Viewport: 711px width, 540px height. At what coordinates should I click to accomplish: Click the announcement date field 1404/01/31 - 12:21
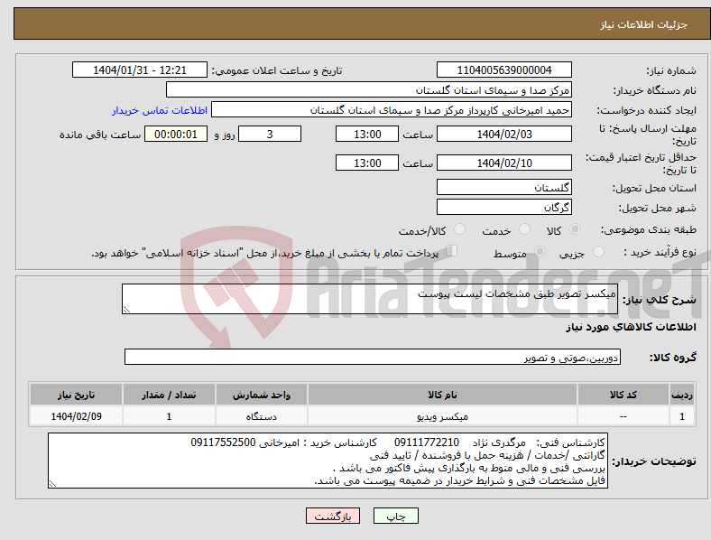click(x=140, y=70)
